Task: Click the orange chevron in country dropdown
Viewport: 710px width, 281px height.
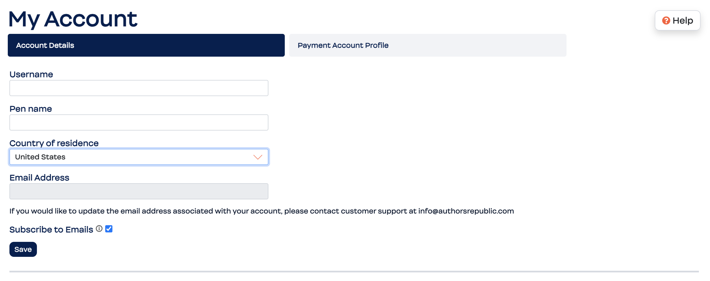Action: click(258, 157)
